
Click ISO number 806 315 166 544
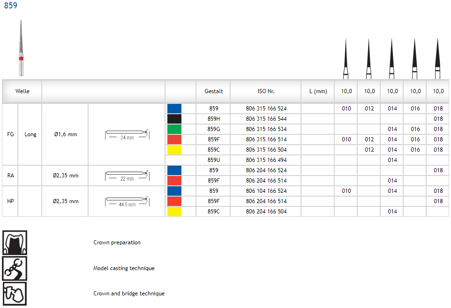coord(266,119)
